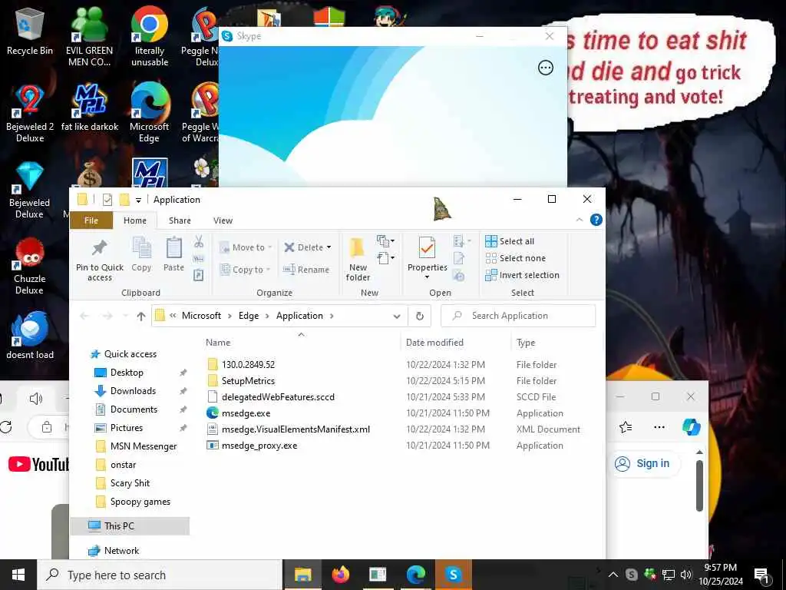
Task: Open Chuzzle Deluxe desktop shortcut
Action: [x=30, y=266]
